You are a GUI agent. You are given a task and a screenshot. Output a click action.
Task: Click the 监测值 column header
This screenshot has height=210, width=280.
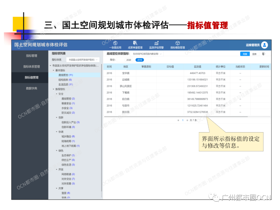pos(198,67)
